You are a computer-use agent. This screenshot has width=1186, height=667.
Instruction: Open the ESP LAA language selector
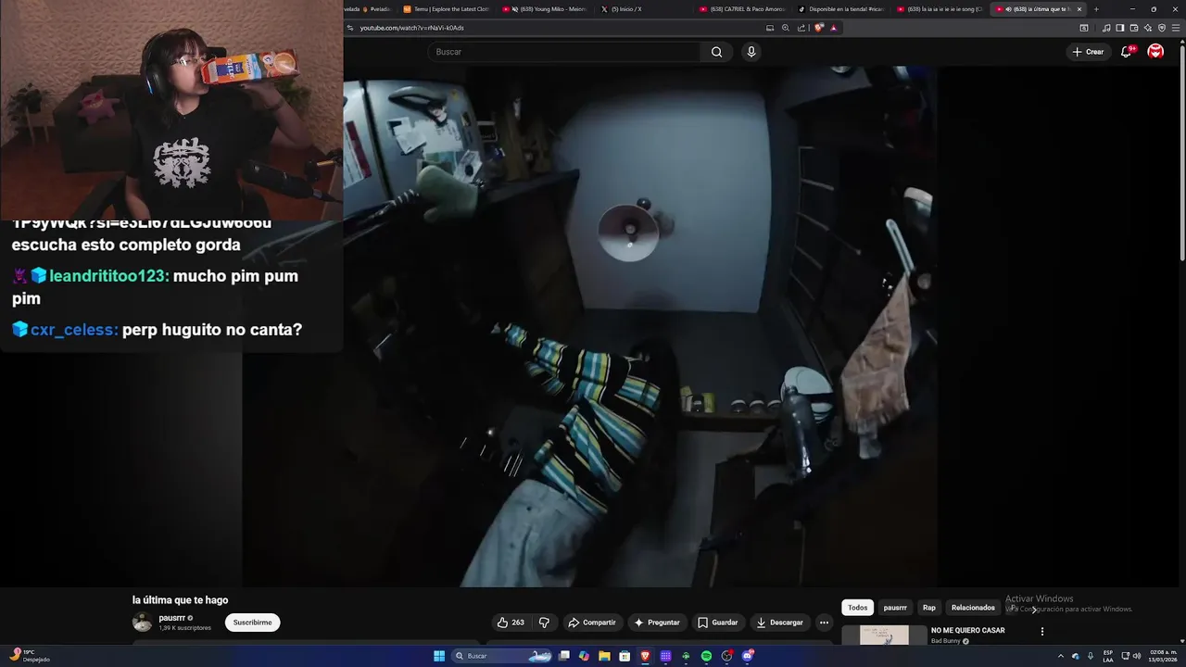(x=1108, y=656)
